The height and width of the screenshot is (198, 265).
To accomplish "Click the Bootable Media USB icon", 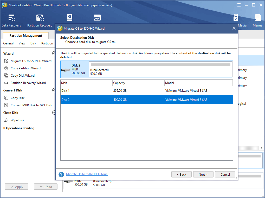I will 236,18.
